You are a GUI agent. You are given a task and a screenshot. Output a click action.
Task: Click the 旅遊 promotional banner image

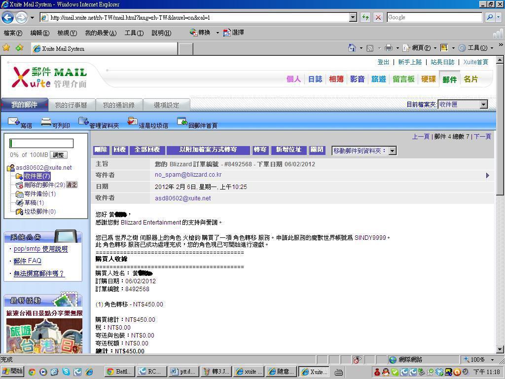[x=44, y=335]
